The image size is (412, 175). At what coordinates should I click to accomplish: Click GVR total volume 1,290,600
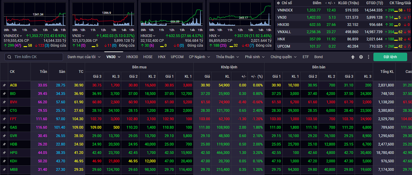(x=386, y=136)
